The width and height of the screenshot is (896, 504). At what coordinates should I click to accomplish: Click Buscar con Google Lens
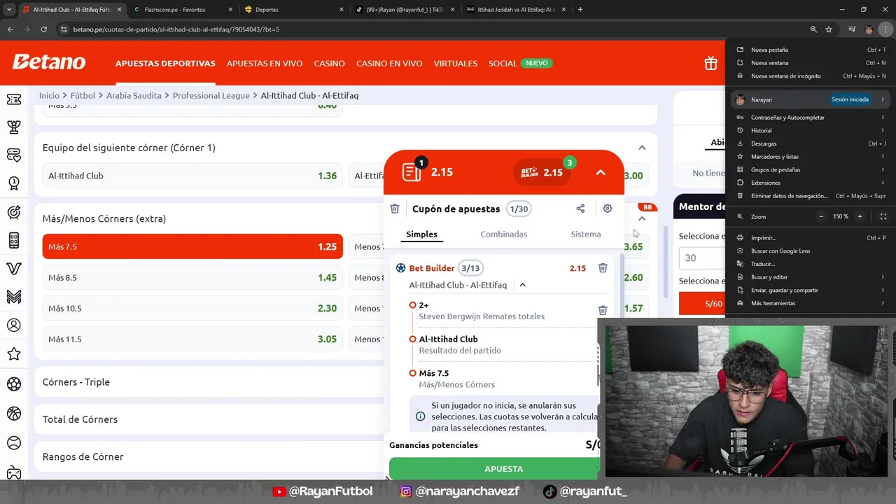[811, 251]
